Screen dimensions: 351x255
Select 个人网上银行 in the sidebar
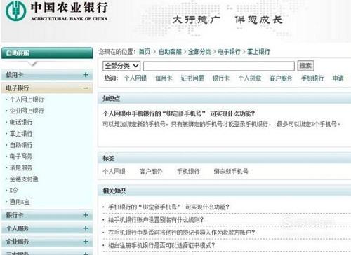(x=27, y=99)
